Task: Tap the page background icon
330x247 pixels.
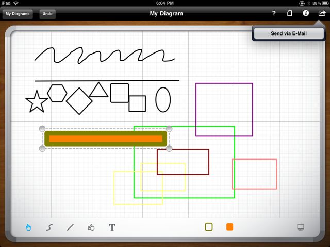Action: [290, 13]
